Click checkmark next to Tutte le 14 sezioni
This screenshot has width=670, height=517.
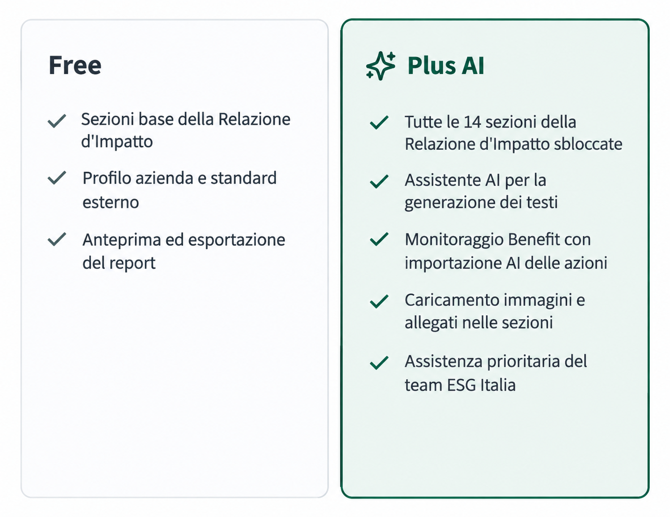pyautogui.click(x=379, y=122)
